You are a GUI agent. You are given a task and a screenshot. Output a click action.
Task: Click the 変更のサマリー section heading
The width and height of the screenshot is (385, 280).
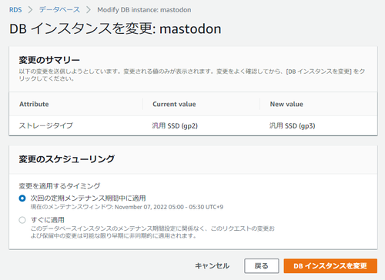tap(49, 60)
